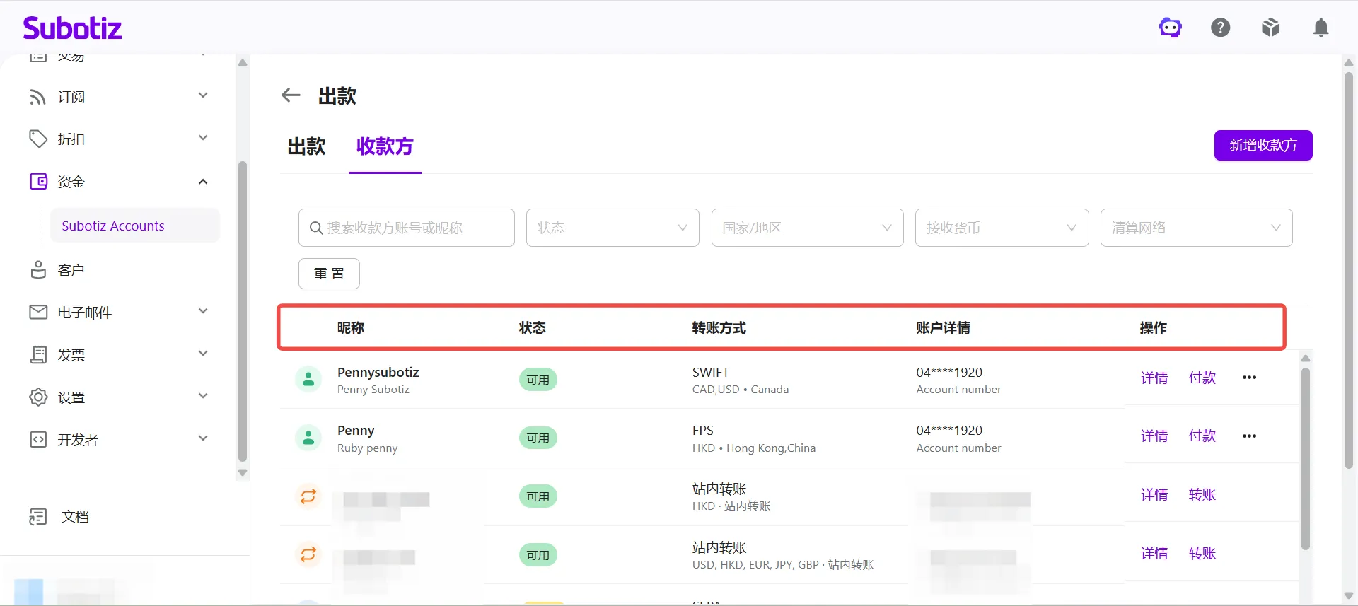1358x606 pixels.
Task: Expand the 折扣 menu
Action: click(203, 138)
